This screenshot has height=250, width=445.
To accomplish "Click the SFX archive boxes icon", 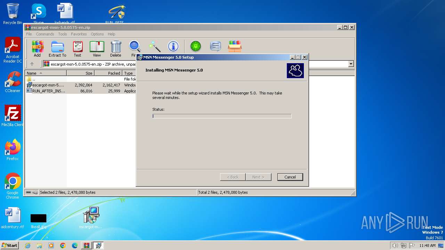I will point(235,46).
